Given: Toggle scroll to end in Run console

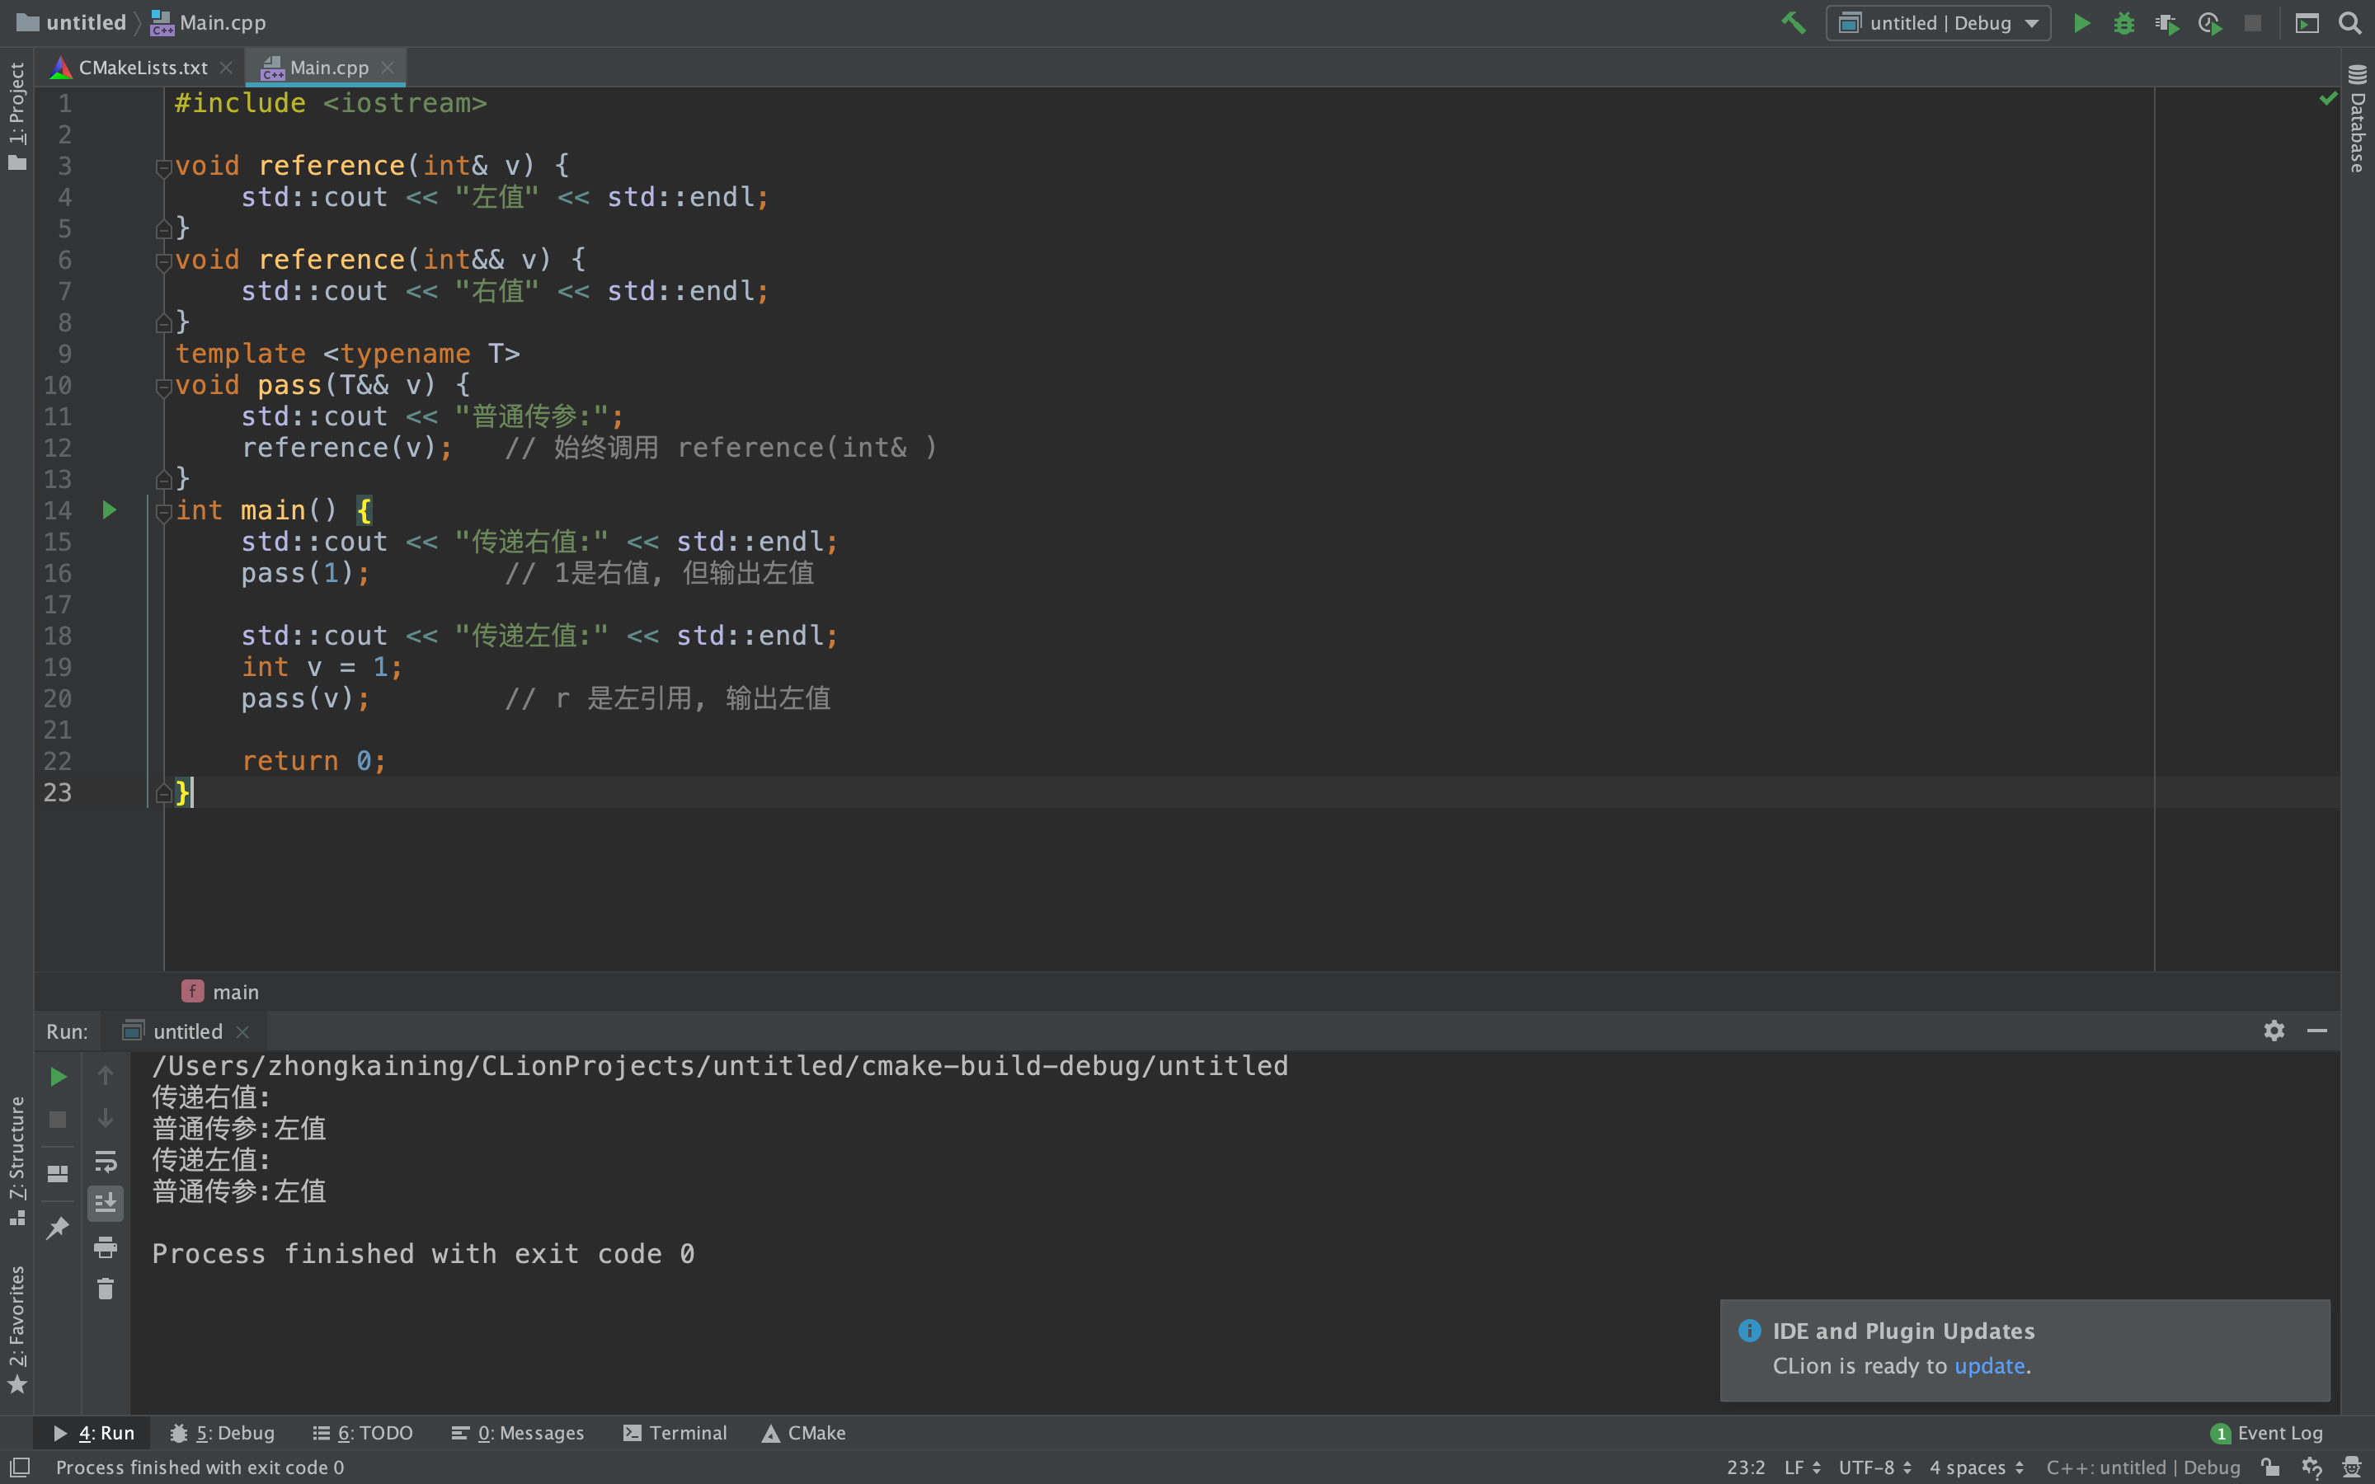Looking at the screenshot, I should (105, 1204).
